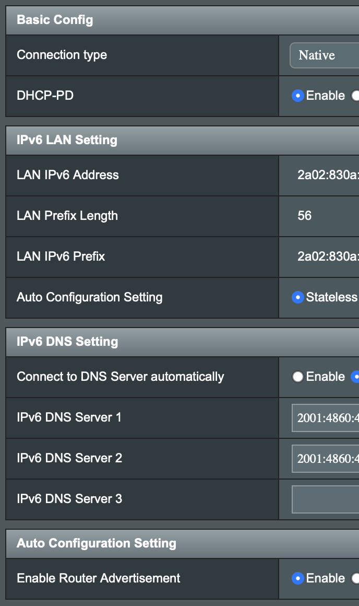Click the LAN IPv6 Address value
Image resolution: width=359 pixels, height=606 pixels.
tap(328, 176)
